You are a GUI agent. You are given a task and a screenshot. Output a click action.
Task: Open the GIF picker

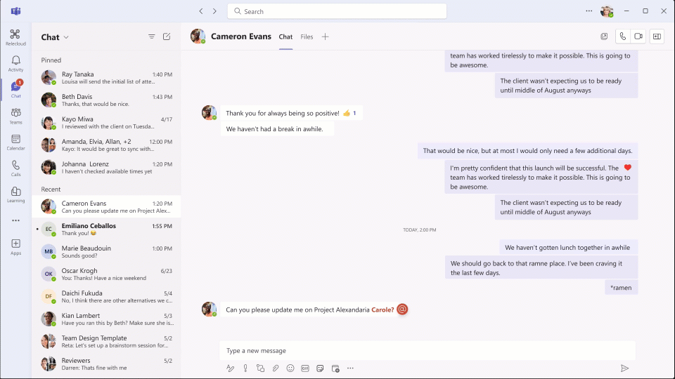(x=305, y=368)
